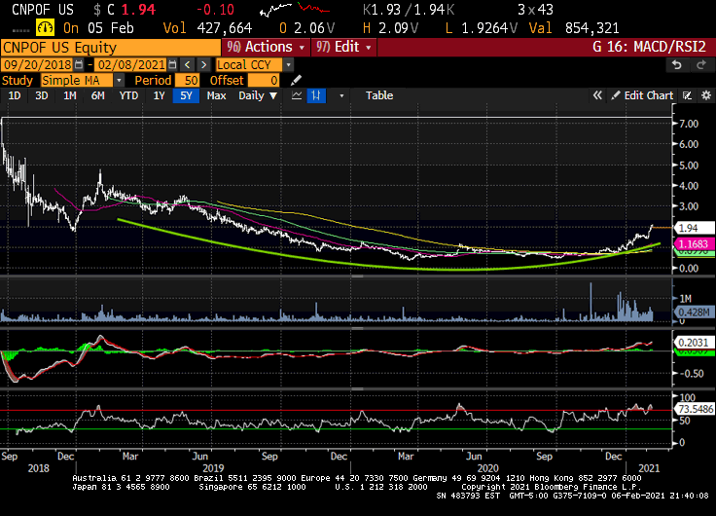Click the 7.00 price axis label
Screen dimensions: 716x516
pos(689,124)
